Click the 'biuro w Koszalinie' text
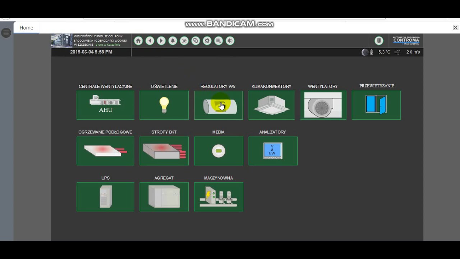Screen dimensions: 460x259 (x=108, y=45)
